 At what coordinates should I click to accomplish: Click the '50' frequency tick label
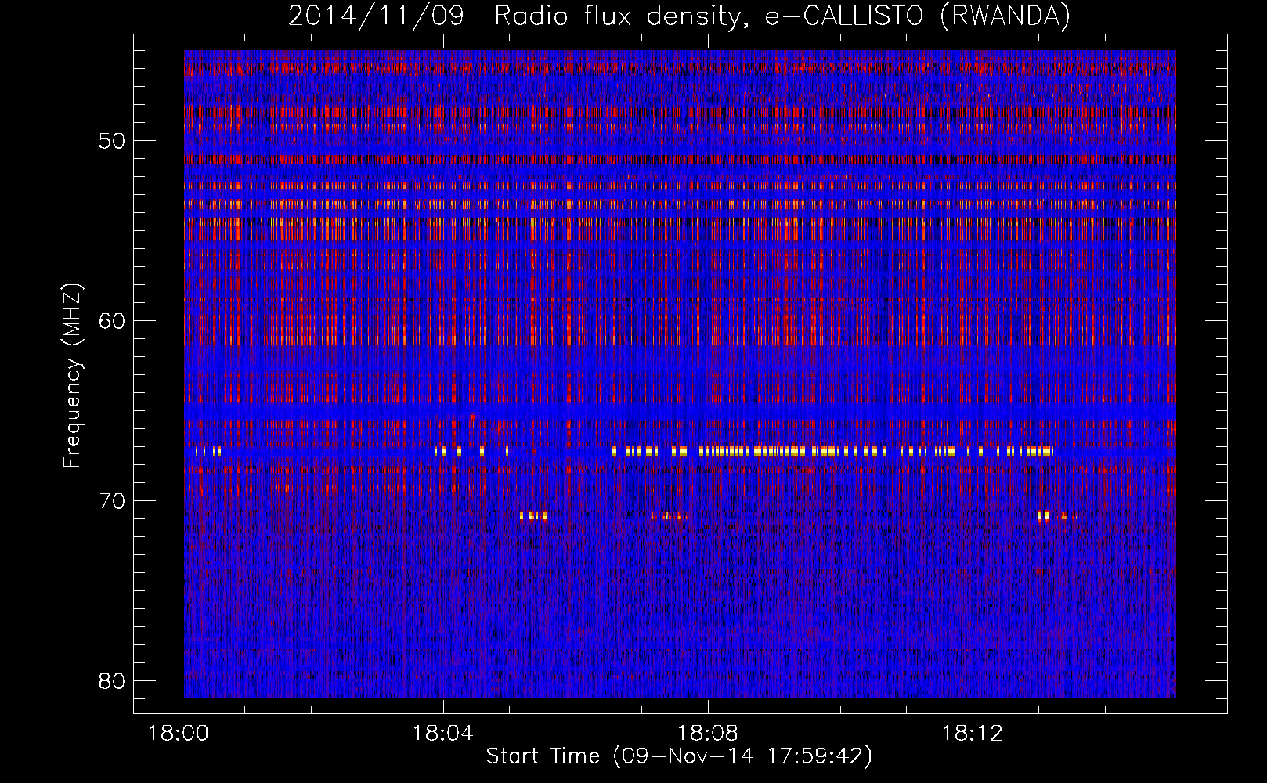112,142
